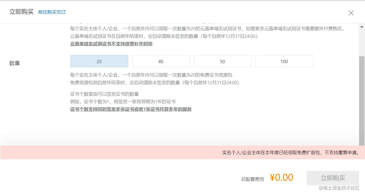Click the line starting 免费资源包到自然年结束时

[x=155, y=83]
